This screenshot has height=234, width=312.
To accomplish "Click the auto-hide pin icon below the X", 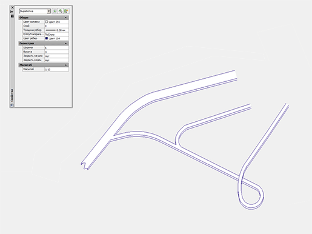I will tap(12, 12).
